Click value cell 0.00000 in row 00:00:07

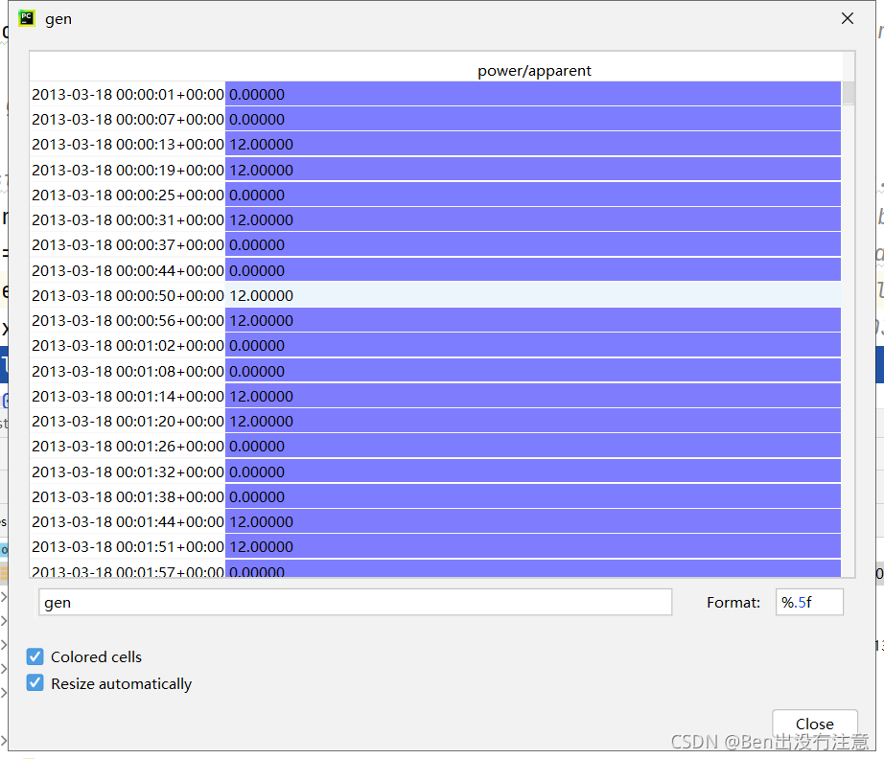[533, 120]
